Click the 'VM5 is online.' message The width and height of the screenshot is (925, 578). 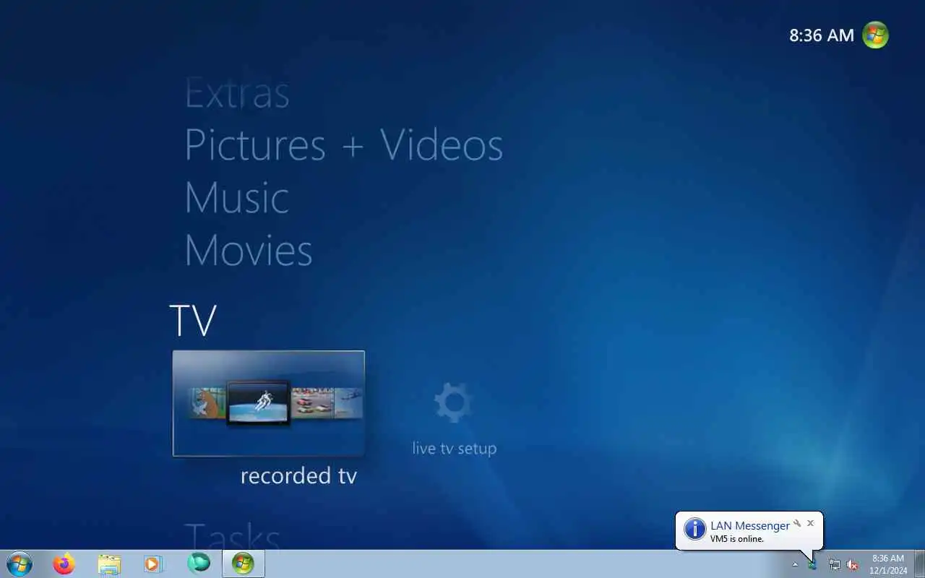tap(736, 539)
